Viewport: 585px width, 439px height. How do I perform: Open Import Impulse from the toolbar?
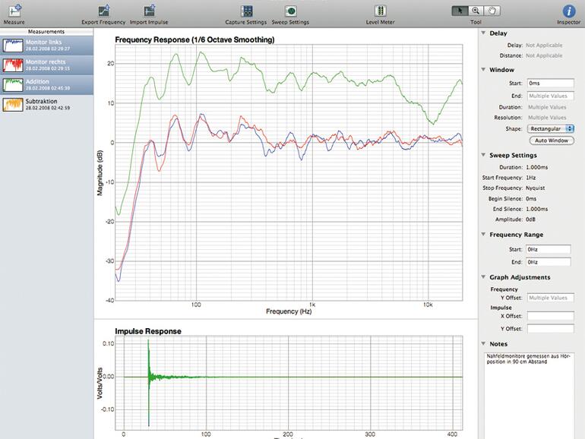(148, 11)
